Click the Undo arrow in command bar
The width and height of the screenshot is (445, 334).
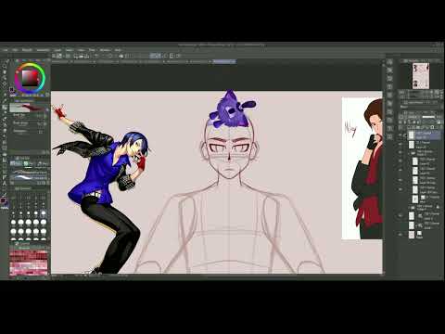[96, 56]
